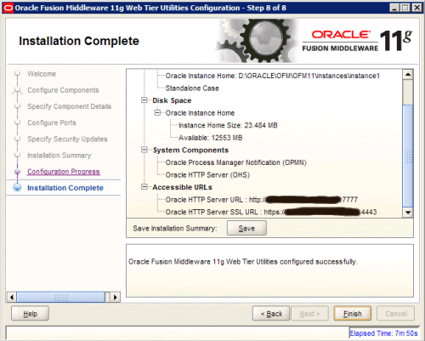Image resolution: width=425 pixels, height=341 pixels.
Task: Click the vertical scrollbar thumb in summary tree
Action: pyautogui.click(x=408, y=156)
